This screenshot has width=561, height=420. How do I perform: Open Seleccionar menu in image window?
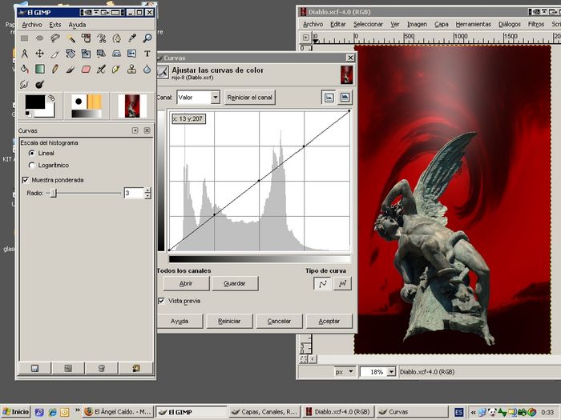coord(368,24)
